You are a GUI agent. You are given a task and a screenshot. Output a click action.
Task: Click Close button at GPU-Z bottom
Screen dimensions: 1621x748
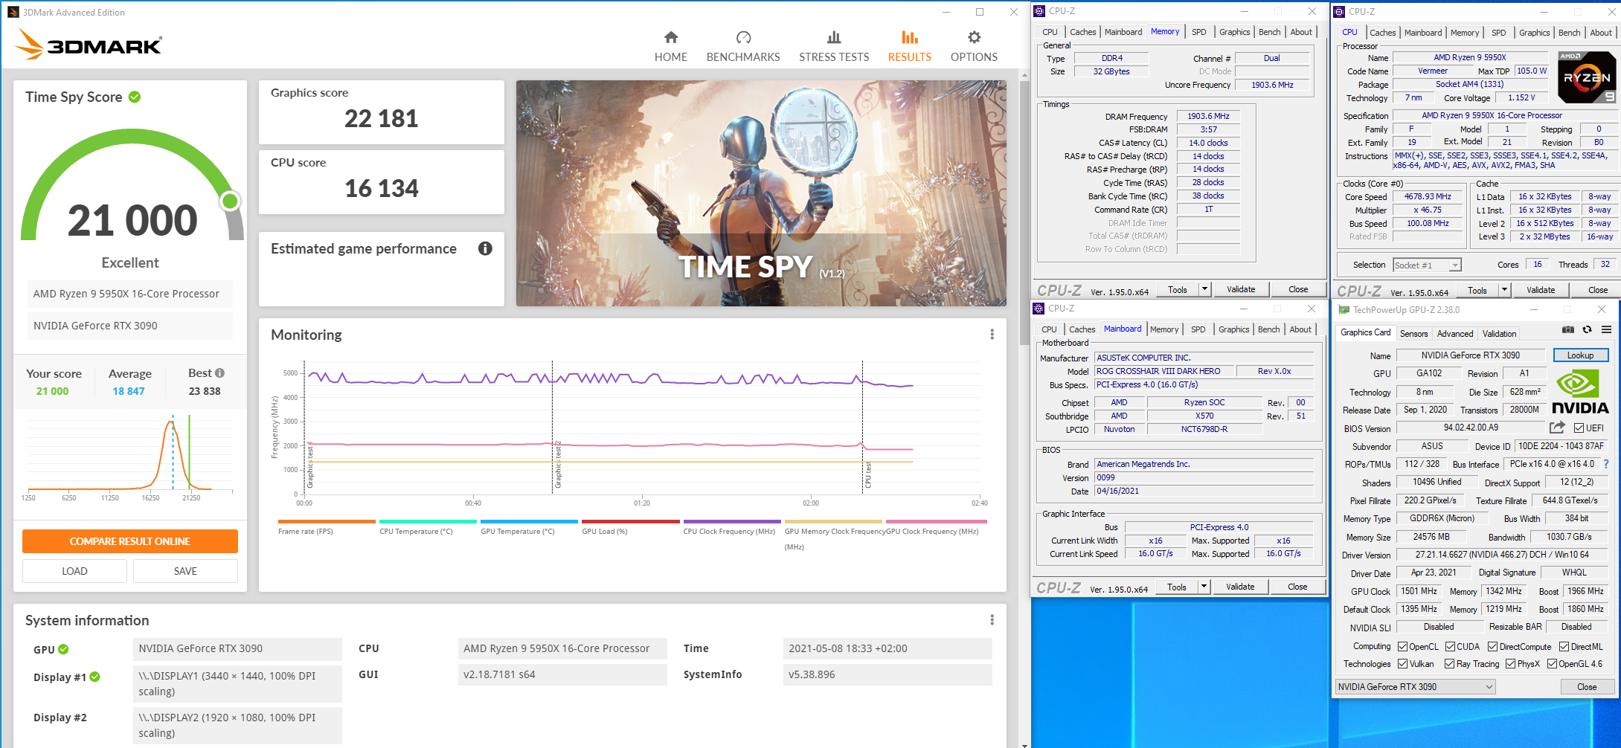pos(1587,687)
